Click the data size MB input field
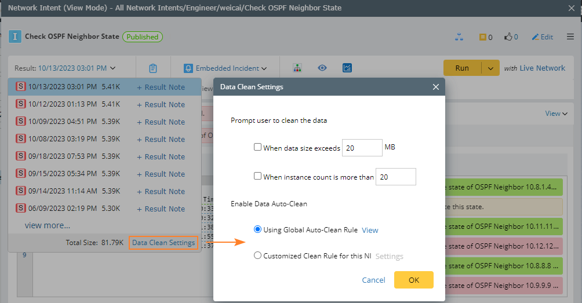The height and width of the screenshot is (303, 582). point(362,148)
